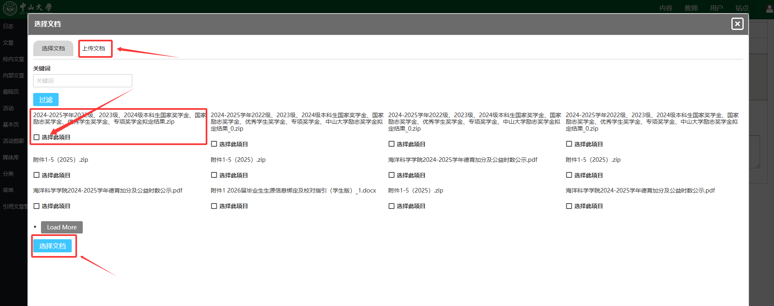Switch to the 上传文档 tab
This screenshot has height=306, width=774.
(x=94, y=48)
